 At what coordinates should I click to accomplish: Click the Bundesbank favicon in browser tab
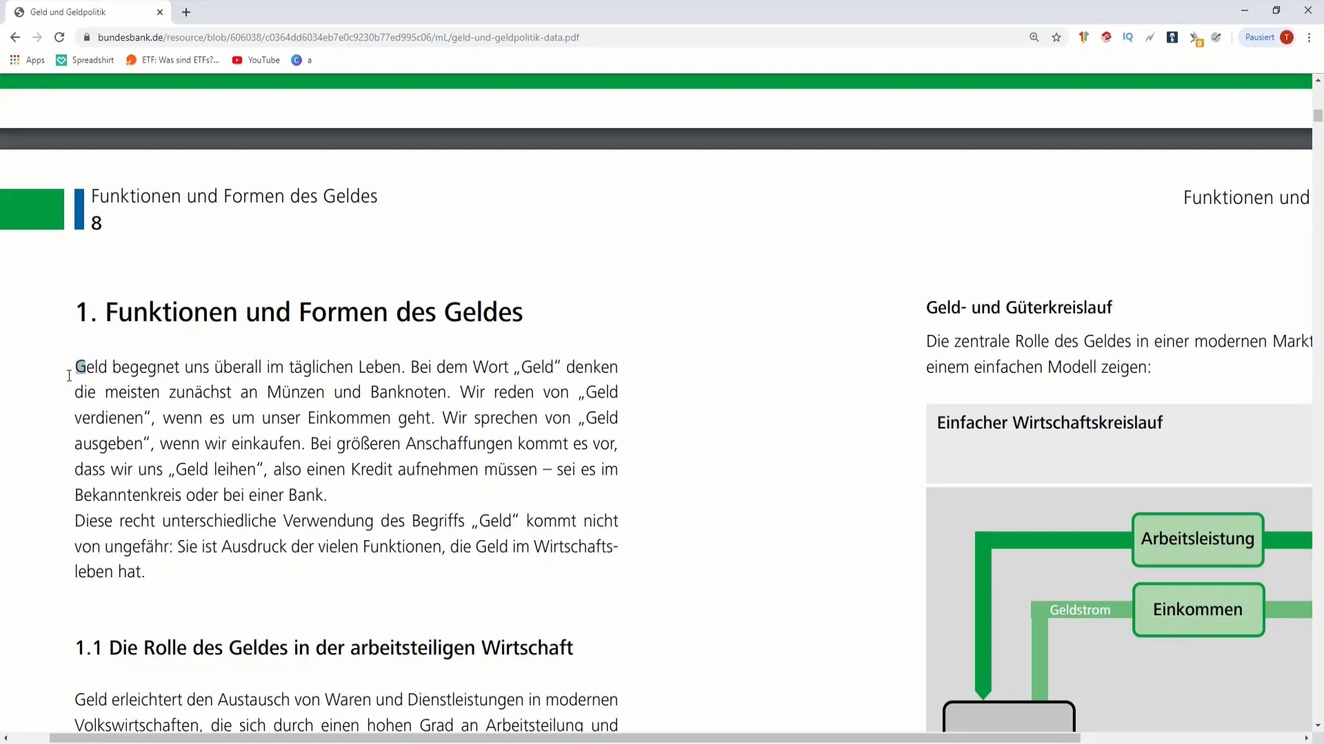click(x=17, y=11)
